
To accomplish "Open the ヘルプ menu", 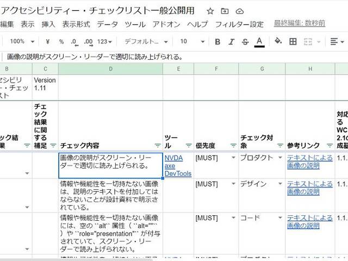I will coord(197,24).
